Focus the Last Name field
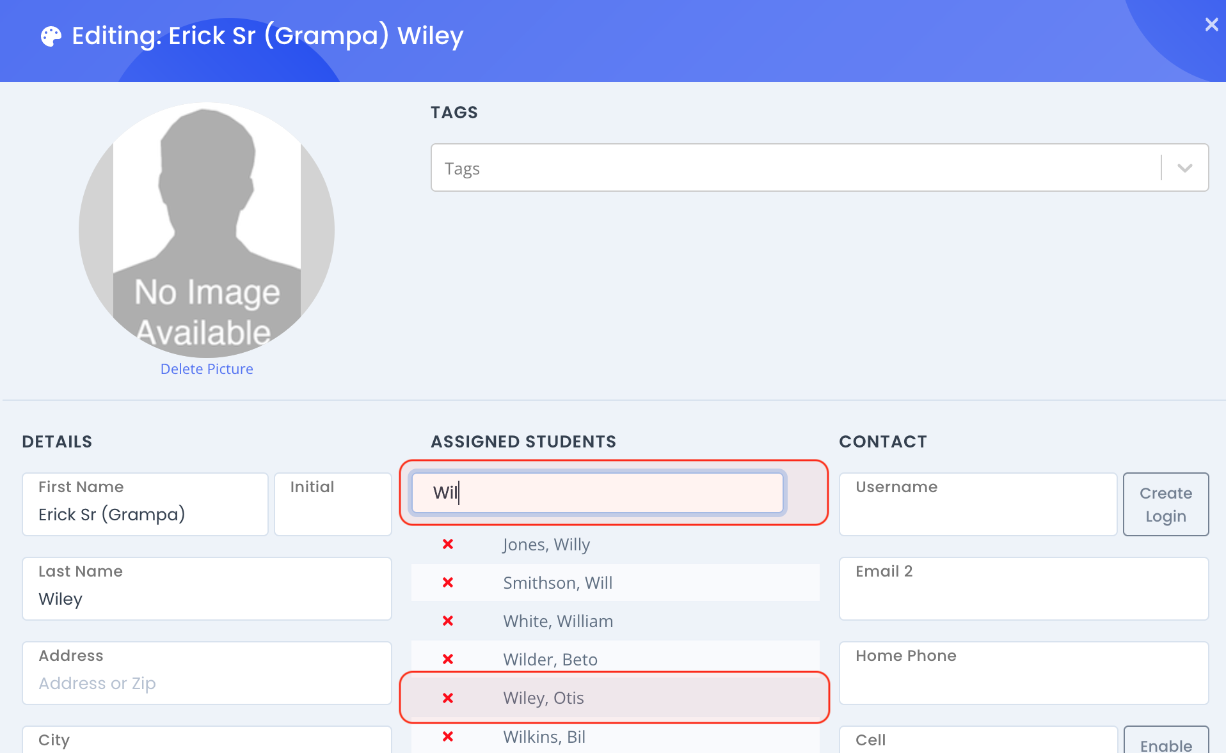Image resolution: width=1226 pixels, height=753 pixels. click(x=207, y=589)
